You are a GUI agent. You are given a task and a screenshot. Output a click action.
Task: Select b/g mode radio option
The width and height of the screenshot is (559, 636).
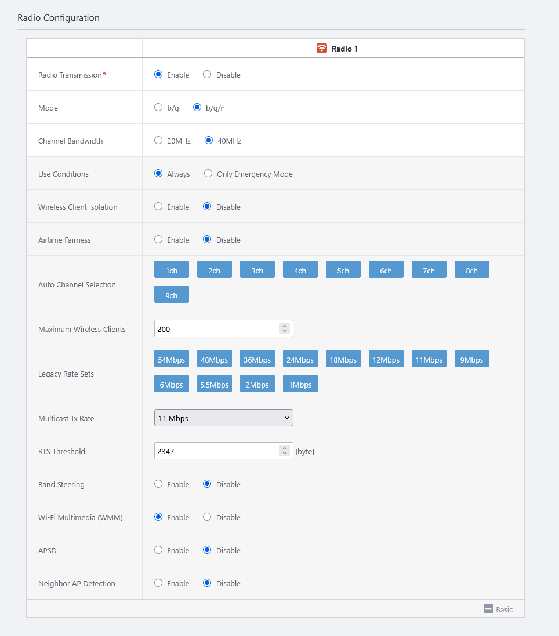click(158, 108)
